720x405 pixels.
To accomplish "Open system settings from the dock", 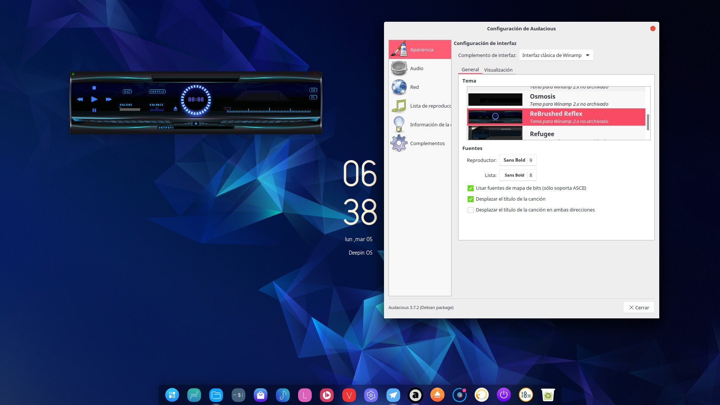I will 371,394.
